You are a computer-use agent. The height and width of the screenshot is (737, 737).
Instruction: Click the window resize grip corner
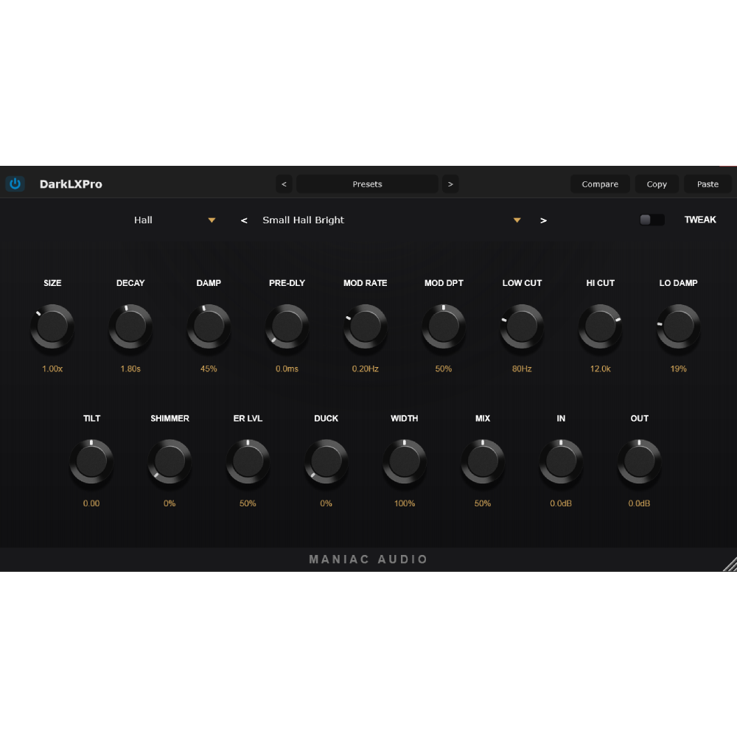click(730, 564)
